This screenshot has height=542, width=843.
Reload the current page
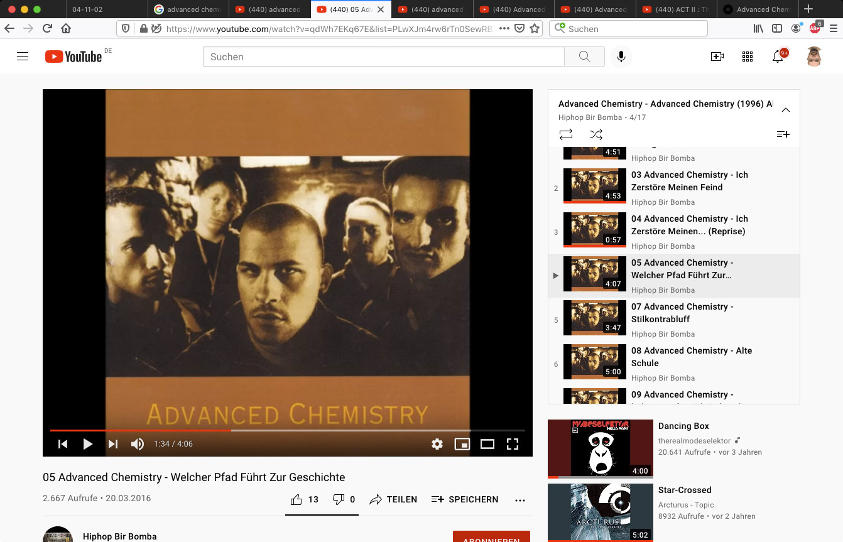(47, 28)
